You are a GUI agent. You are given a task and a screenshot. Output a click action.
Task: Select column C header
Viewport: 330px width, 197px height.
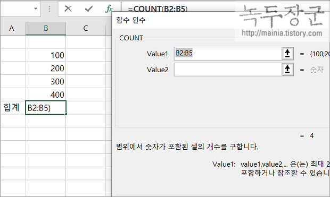click(x=86, y=28)
